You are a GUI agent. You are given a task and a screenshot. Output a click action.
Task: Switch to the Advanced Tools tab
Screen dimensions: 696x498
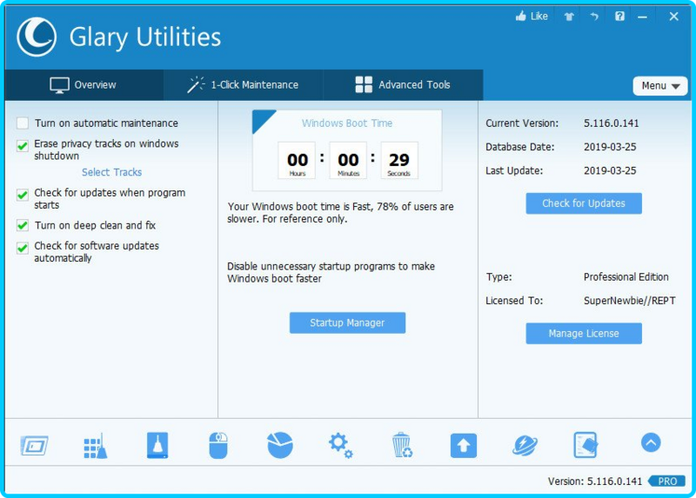click(x=403, y=84)
